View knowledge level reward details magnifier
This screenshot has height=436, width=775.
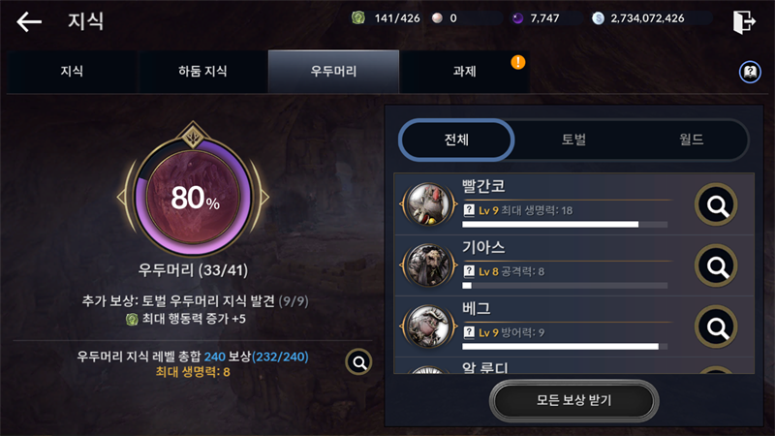(358, 362)
